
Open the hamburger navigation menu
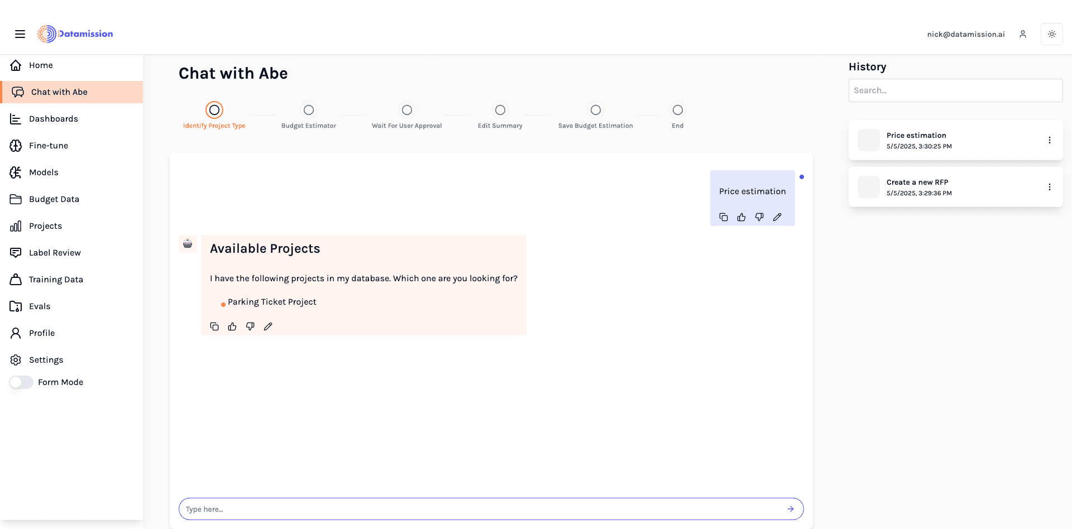pos(20,34)
